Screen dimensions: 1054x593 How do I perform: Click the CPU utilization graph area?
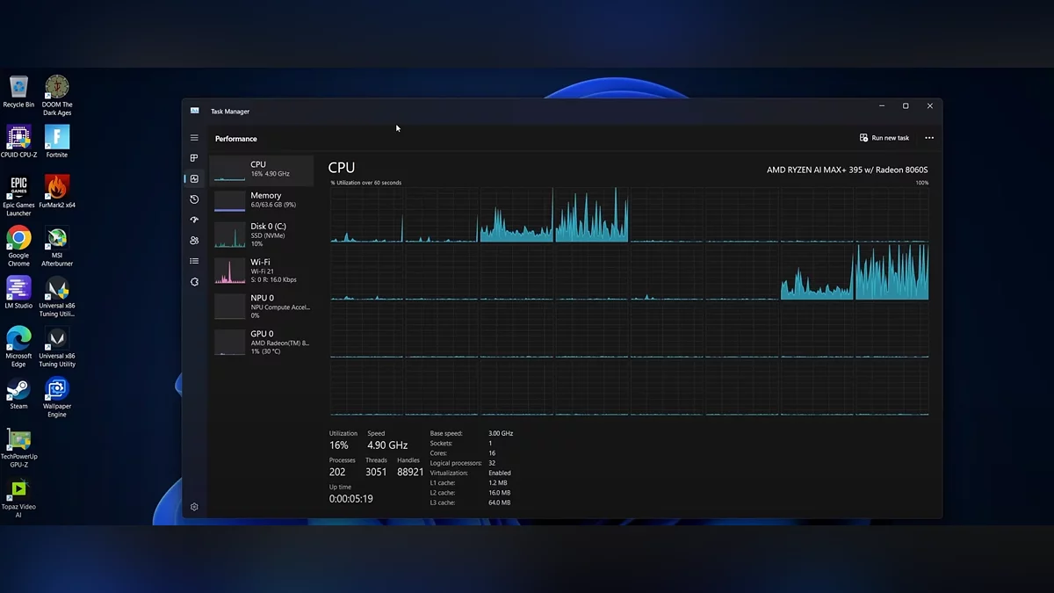(629, 300)
